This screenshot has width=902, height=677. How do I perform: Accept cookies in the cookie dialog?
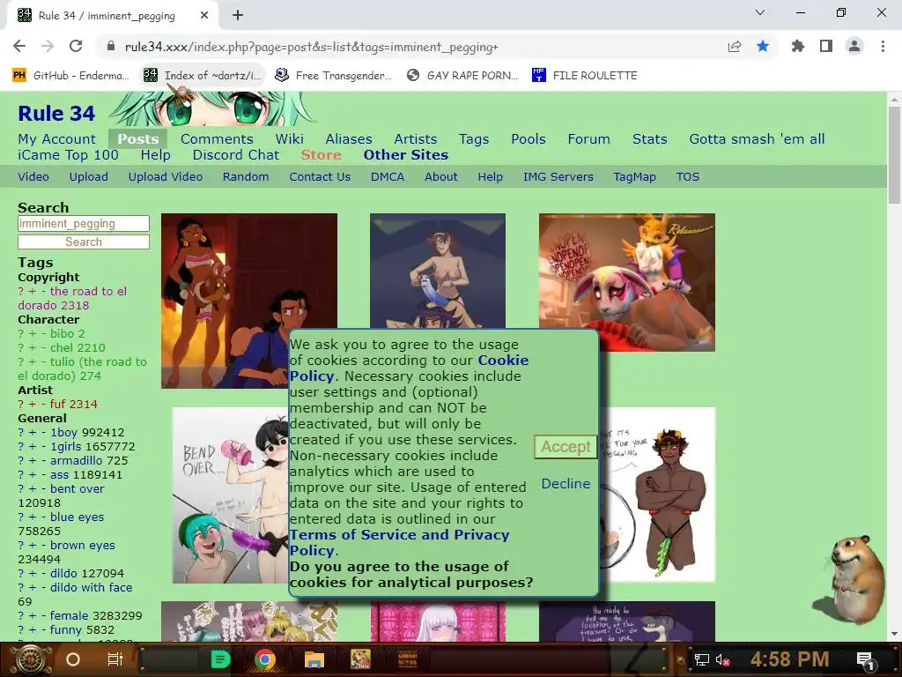pyautogui.click(x=566, y=447)
